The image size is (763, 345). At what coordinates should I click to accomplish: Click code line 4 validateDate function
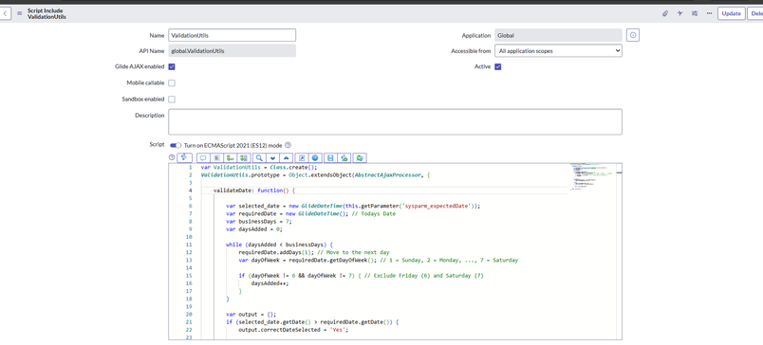coord(254,191)
